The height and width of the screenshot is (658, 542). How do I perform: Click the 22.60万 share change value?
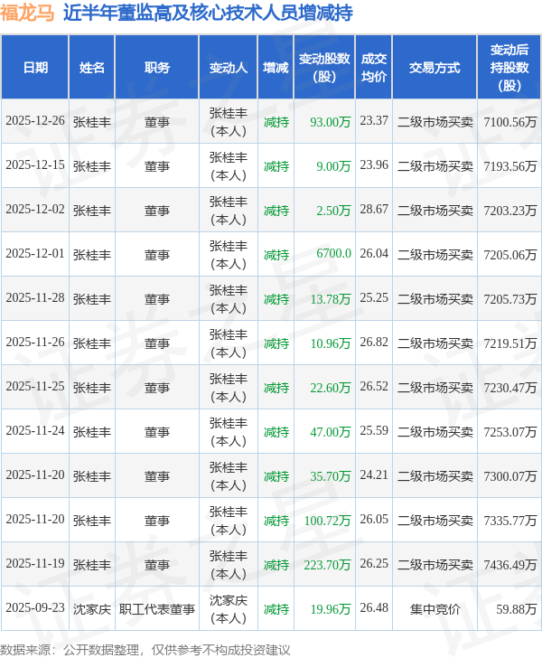click(330, 388)
